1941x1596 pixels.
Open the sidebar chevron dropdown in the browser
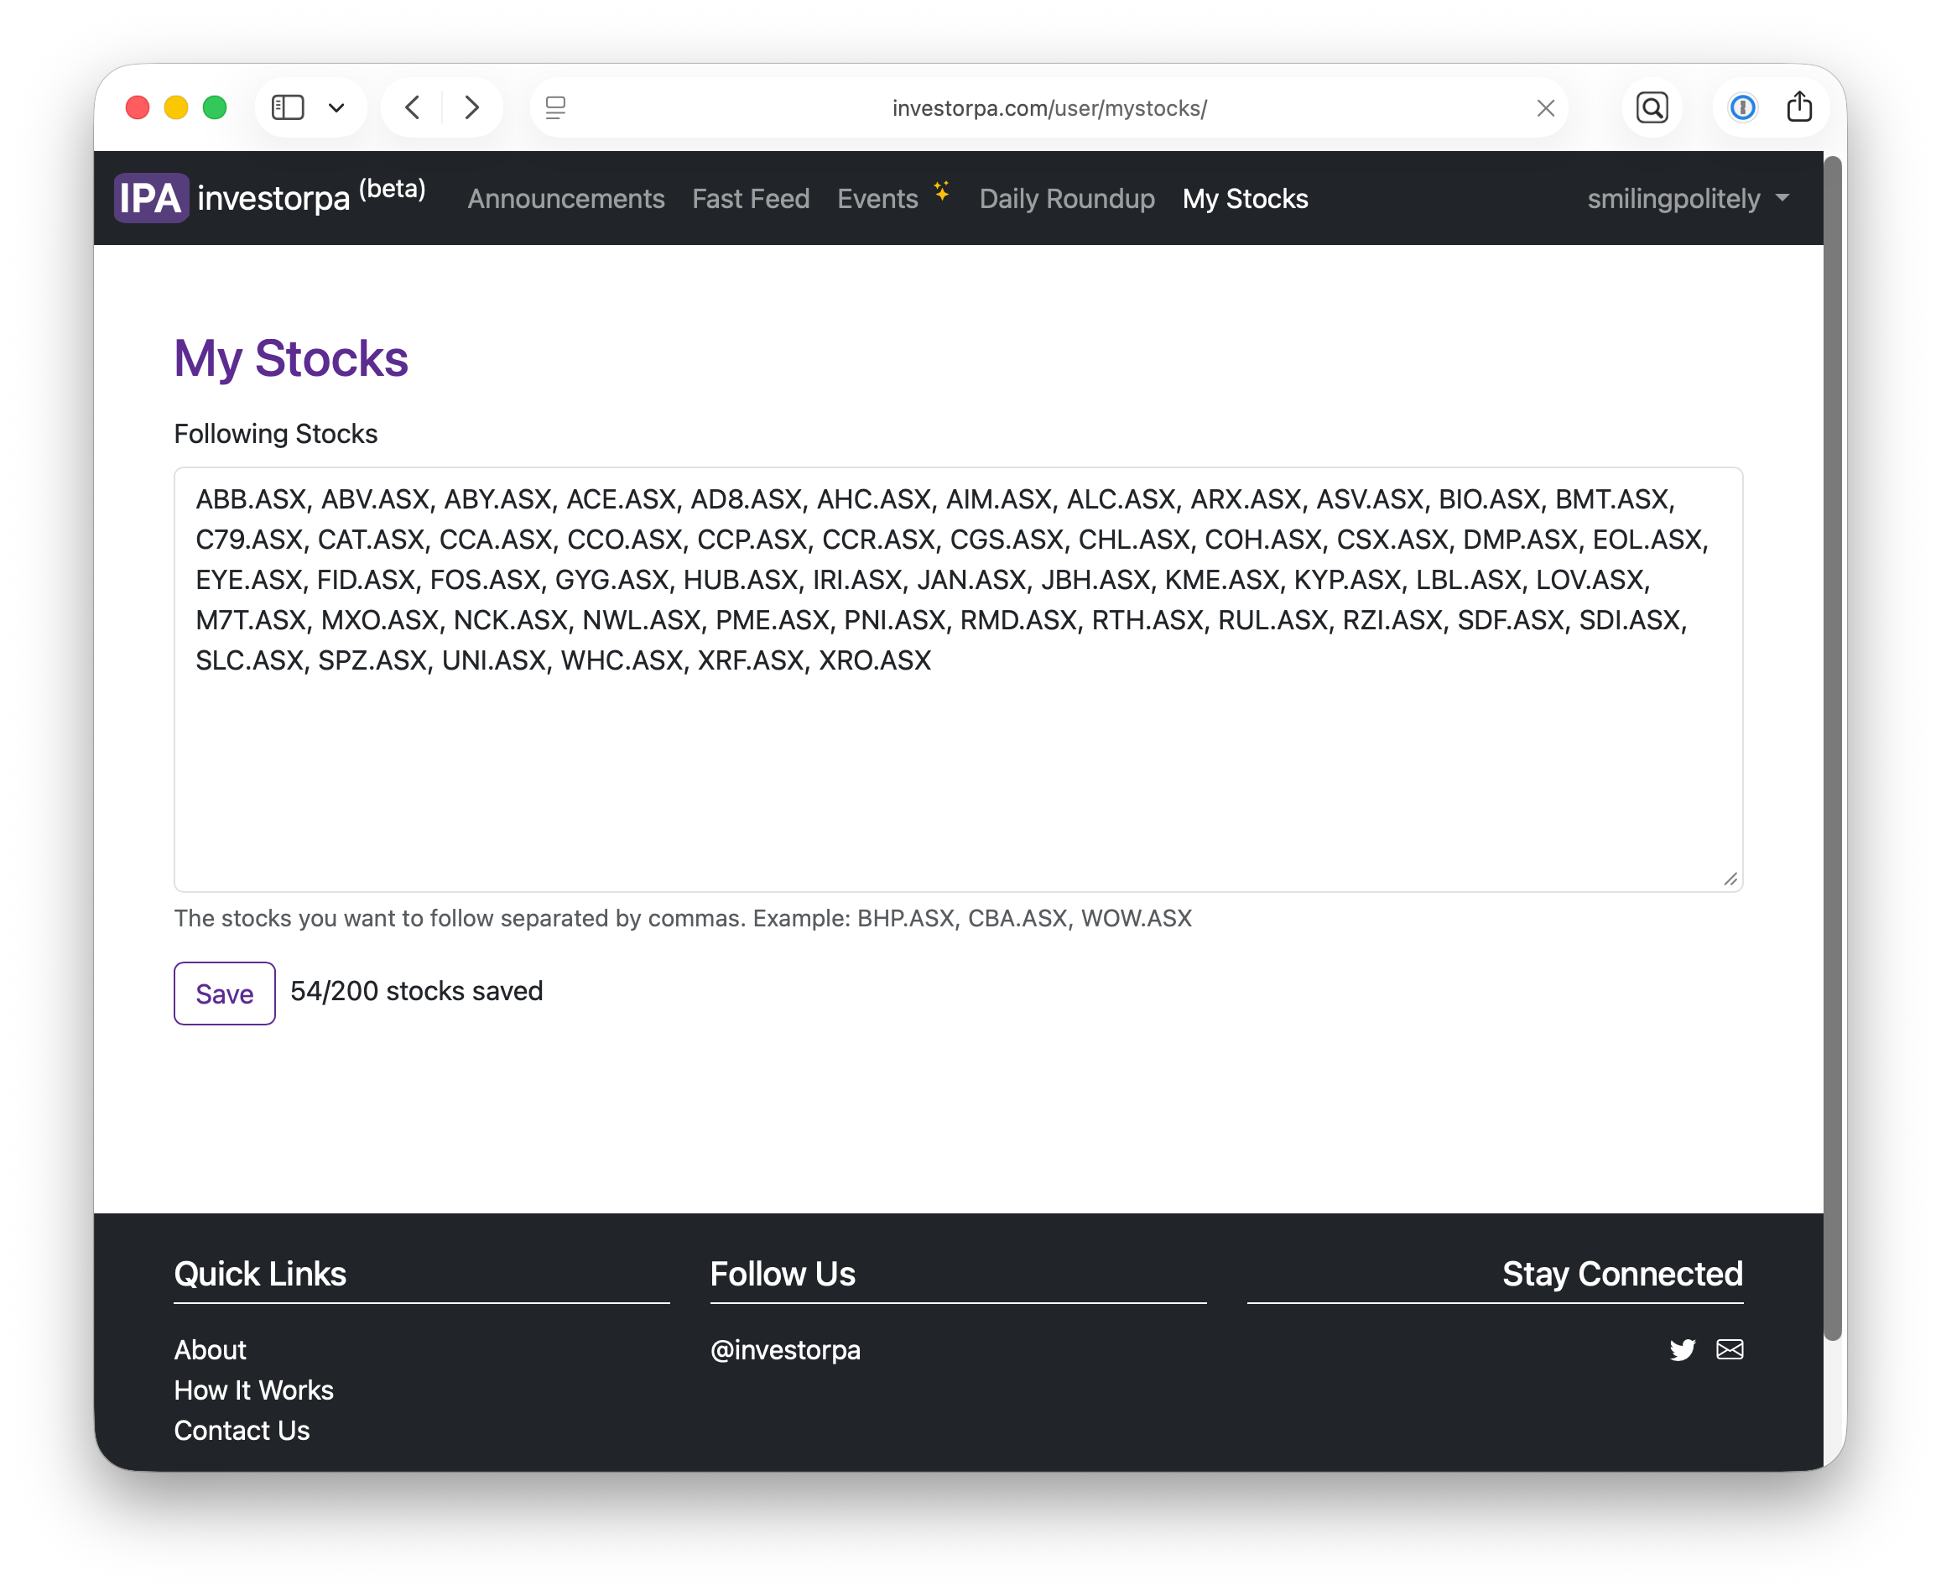pyautogui.click(x=336, y=107)
